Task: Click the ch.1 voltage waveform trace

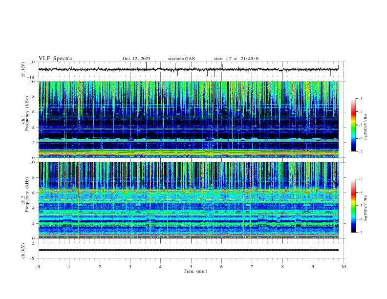Action: coord(188,69)
